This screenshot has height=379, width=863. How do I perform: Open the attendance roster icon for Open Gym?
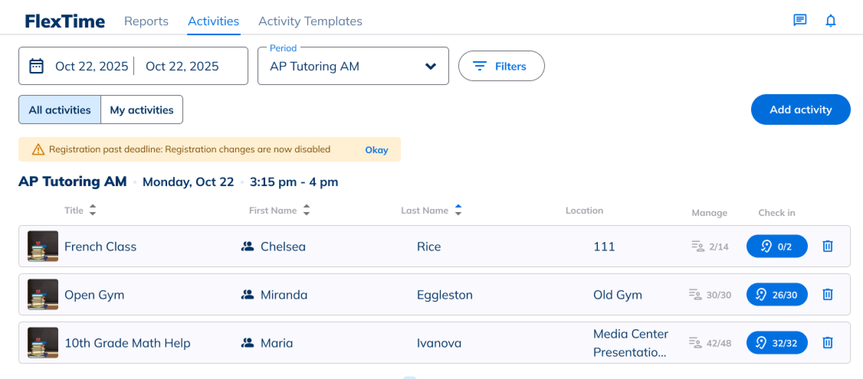pyautogui.click(x=695, y=294)
